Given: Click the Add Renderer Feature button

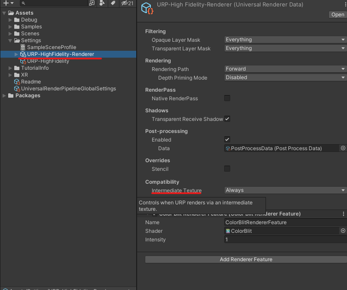Looking at the screenshot, I should pyautogui.click(x=246, y=259).
